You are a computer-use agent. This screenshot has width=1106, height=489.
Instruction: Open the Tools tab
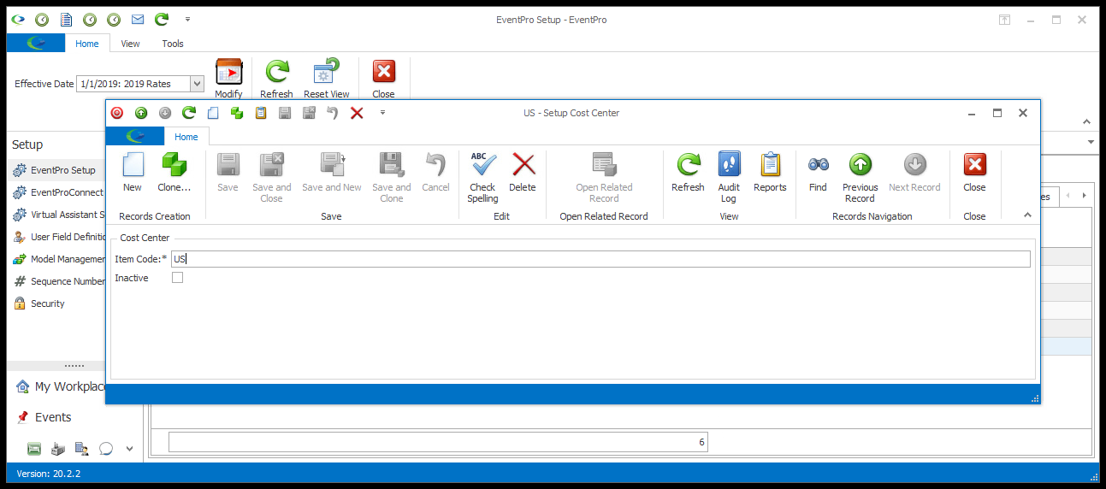click(x=173, y=44)
